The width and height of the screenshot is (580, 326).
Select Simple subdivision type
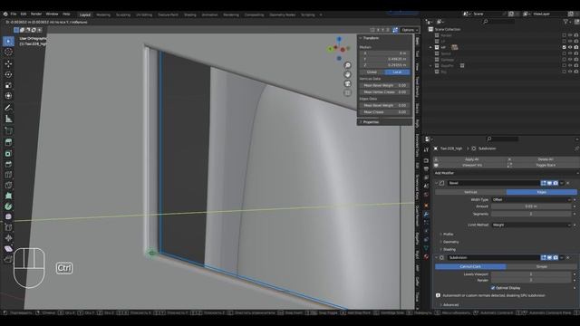point(542,266)
